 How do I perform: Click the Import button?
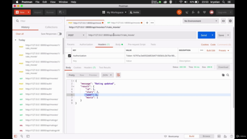click(38, 12)
